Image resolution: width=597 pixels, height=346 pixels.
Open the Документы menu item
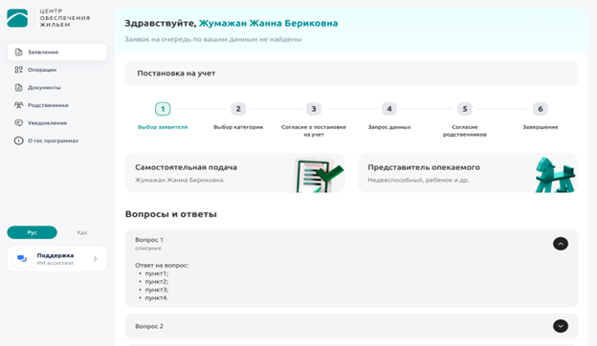pos(57,87)
